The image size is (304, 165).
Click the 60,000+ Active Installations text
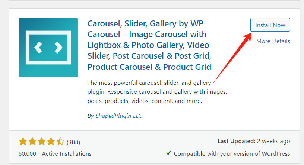click(x=55, y=153)
